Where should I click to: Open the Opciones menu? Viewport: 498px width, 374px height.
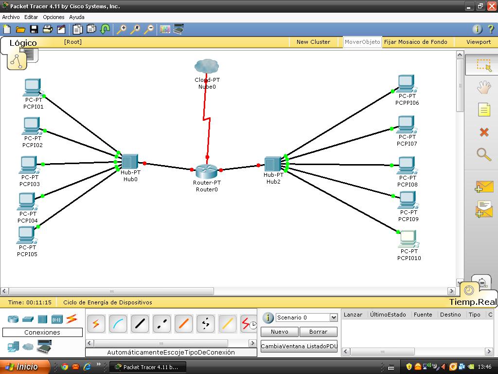point(53,17)
